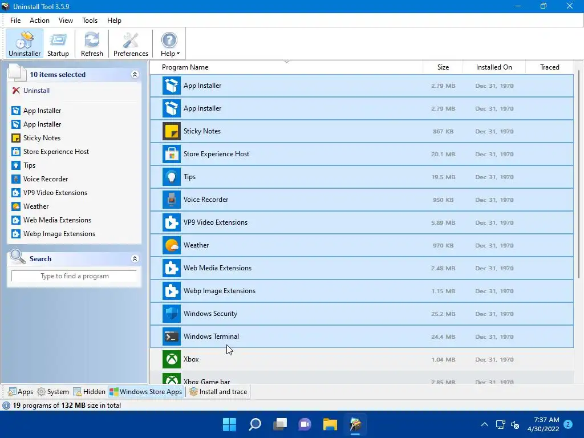Click the Voice Recorder icon in the sidebar
This screenshot has width=584, height=438.
(15, 179)
